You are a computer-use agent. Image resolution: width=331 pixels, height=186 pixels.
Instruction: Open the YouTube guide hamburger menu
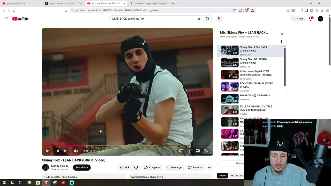[6, 19]
